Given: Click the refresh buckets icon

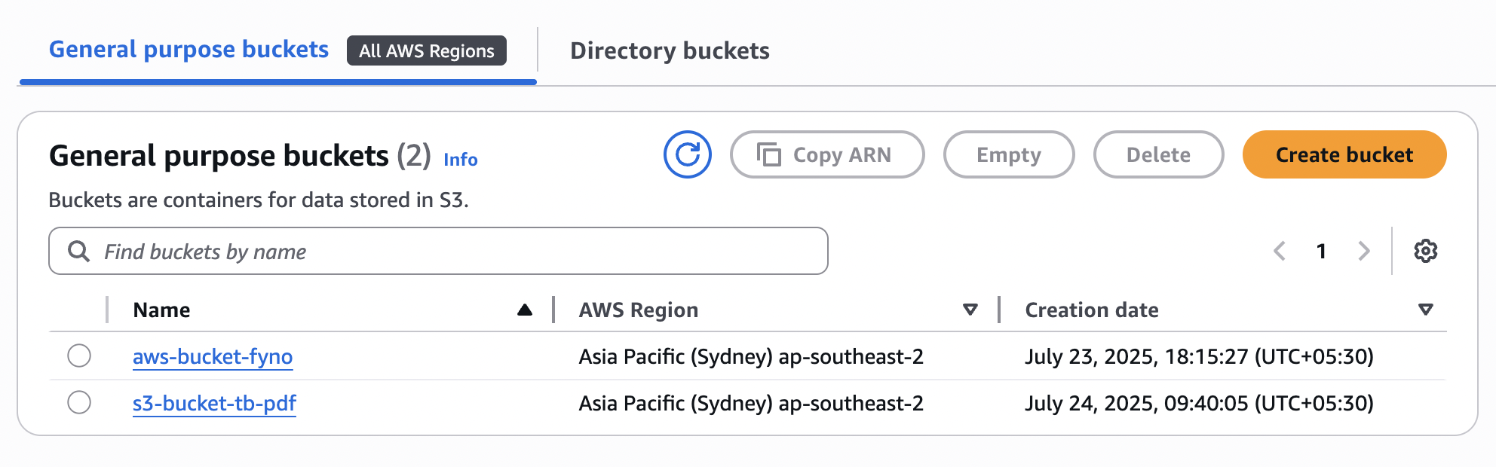Looking at the screenshot, I should [x=687, y=154].
